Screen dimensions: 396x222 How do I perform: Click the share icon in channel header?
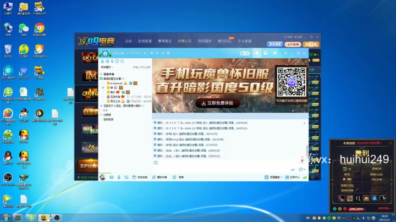tap(163, 53)
